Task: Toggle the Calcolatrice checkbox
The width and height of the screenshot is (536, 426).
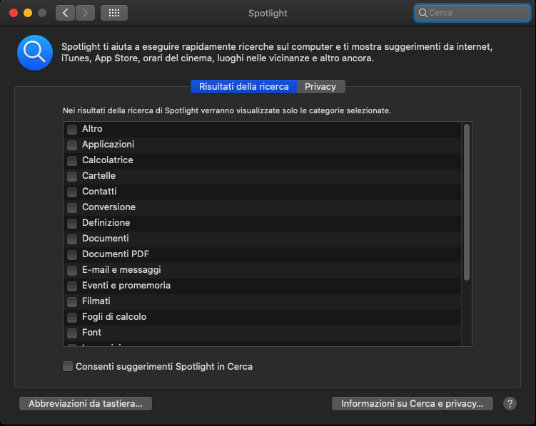Action: point(72,160)
